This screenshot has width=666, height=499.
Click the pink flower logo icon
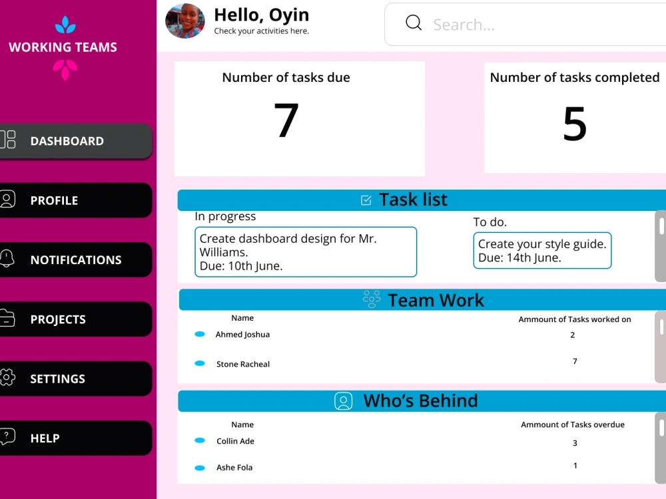(65, 70)
